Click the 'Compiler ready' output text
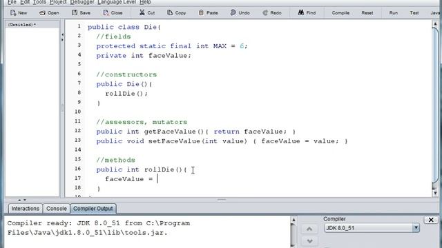Image resolution: width=442 pixels, height=248 pixels. [x=98, y=228]
